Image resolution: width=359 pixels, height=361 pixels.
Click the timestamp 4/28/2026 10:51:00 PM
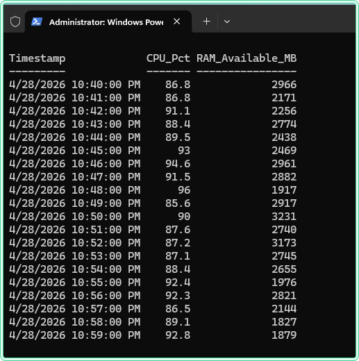75,230
